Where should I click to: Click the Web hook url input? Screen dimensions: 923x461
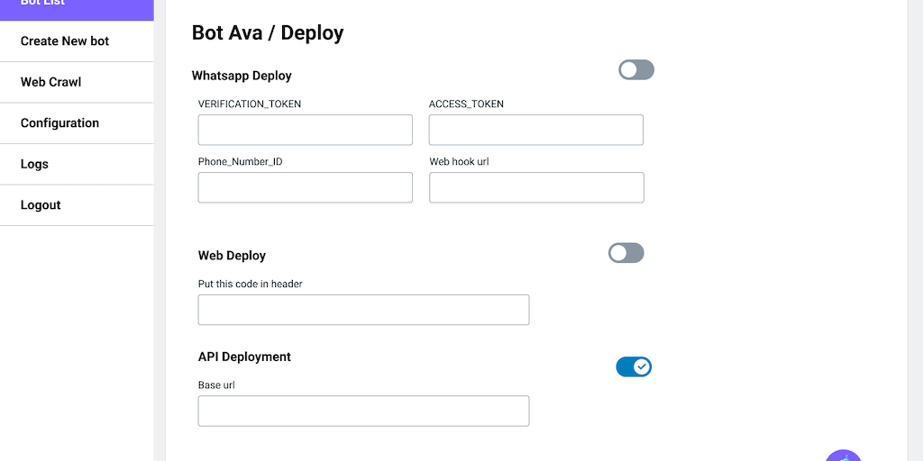click(536, 187)
